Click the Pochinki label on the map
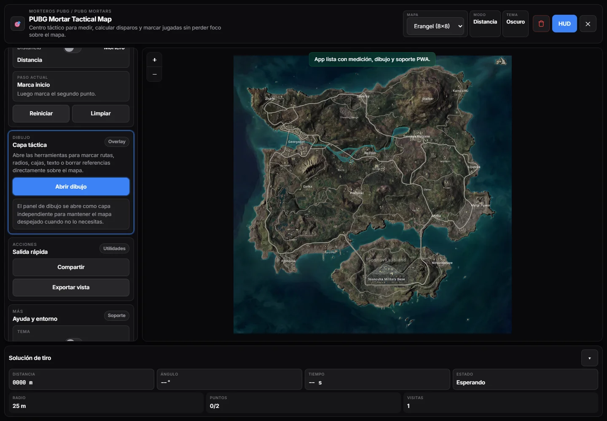The height and width of the screenshot is (421, 607). click(357, 193)
